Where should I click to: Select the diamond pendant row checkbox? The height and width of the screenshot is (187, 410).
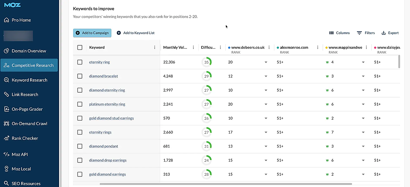click(x=80, y=146)
